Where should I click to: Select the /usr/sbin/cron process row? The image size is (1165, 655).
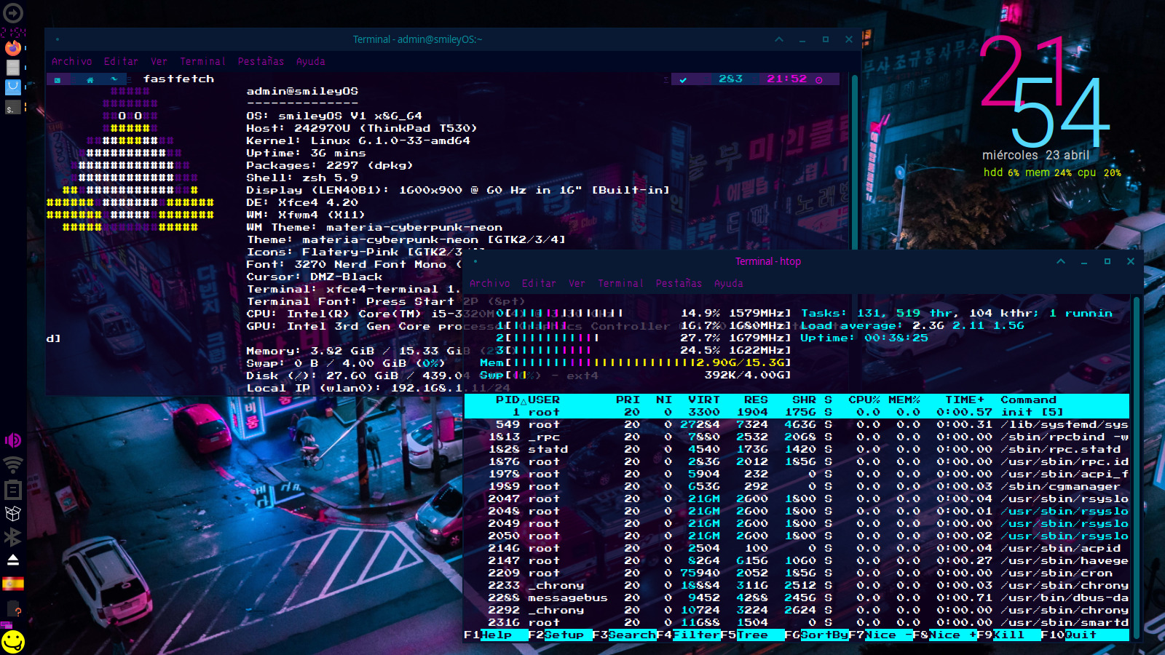pyautogui.click(x=797, y=573)
